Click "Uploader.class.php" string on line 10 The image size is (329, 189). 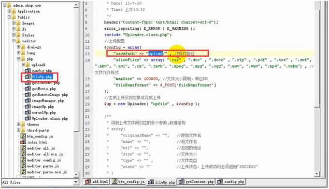click(x=146, y=35)
